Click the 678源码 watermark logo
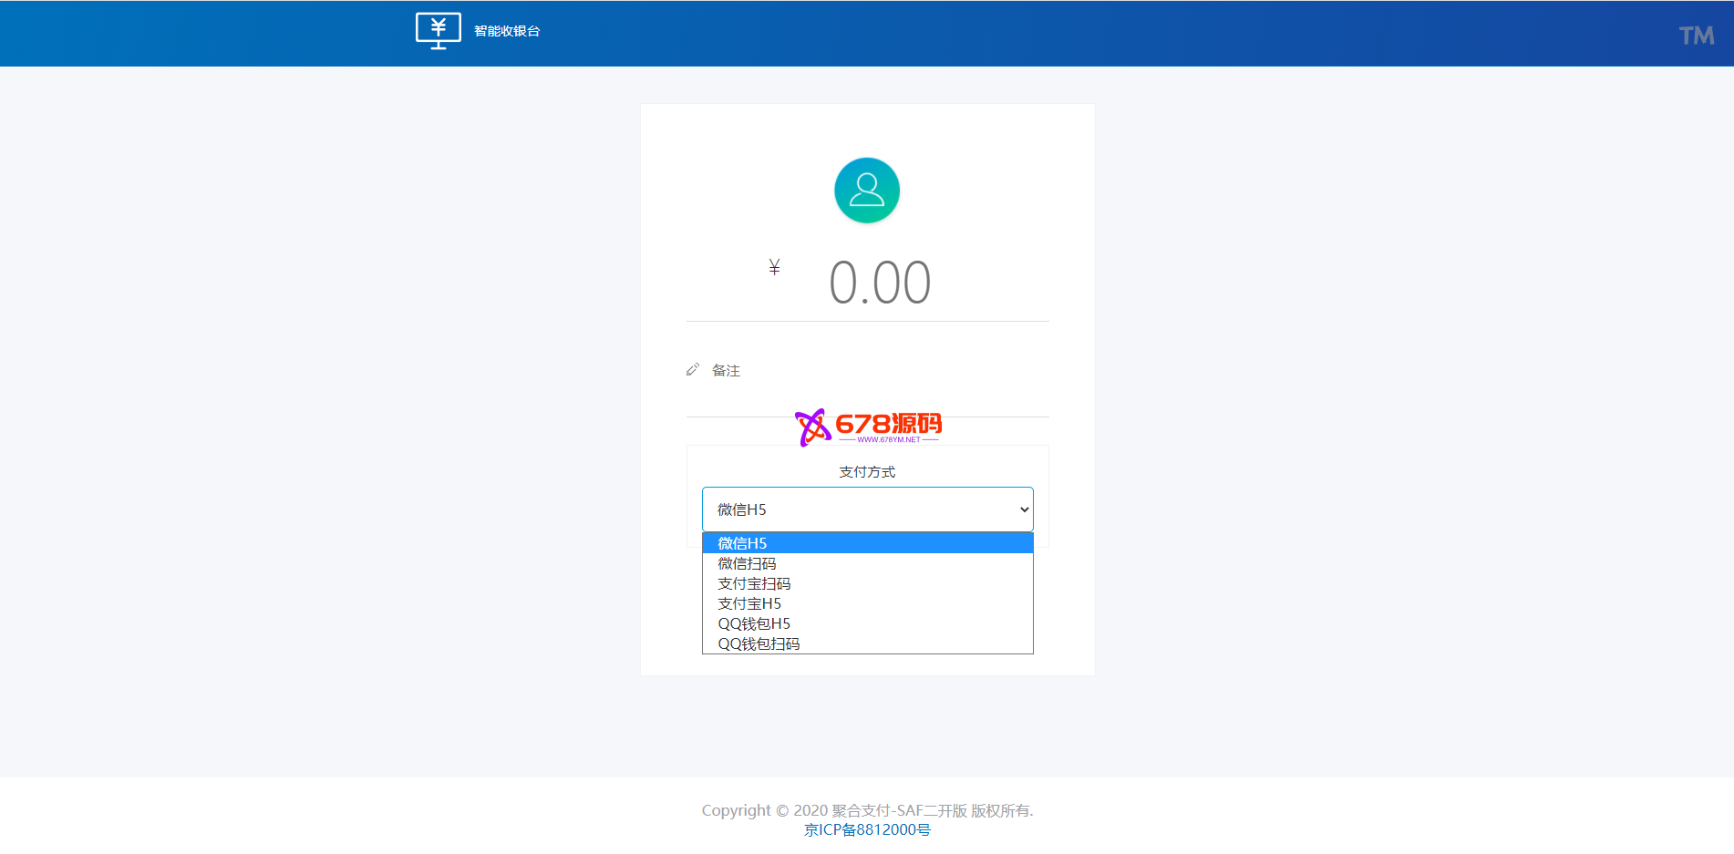 pos(868,427)
